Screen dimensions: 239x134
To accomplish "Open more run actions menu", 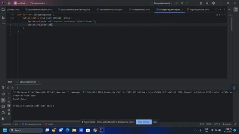I will point(187,3).
